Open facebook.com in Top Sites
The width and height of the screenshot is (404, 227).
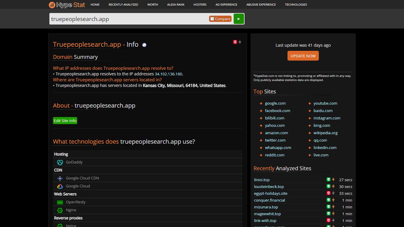[277, 111]
